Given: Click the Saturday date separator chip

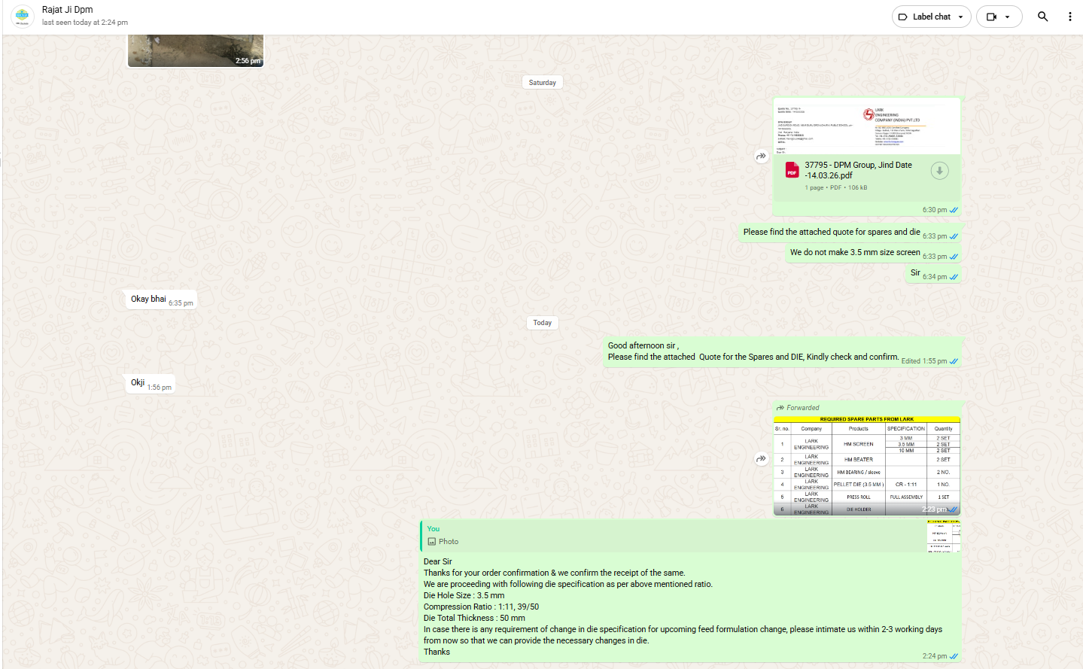Looking at the screenshot, I should [x=542, y=83].
